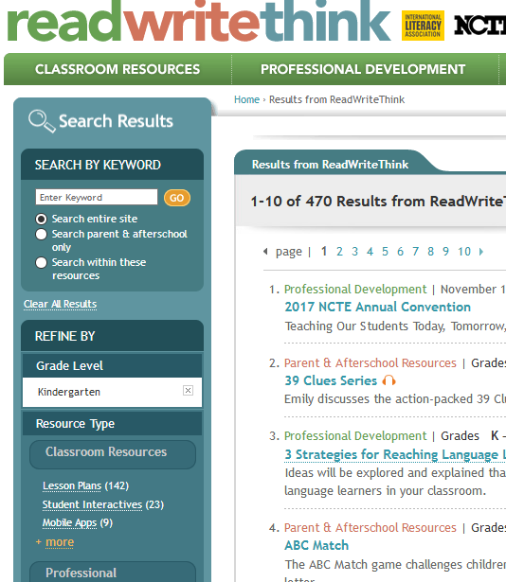This screenshot has width=506, height=582.
Task: Open Classroom Resources menu
Action: point(117,69)
